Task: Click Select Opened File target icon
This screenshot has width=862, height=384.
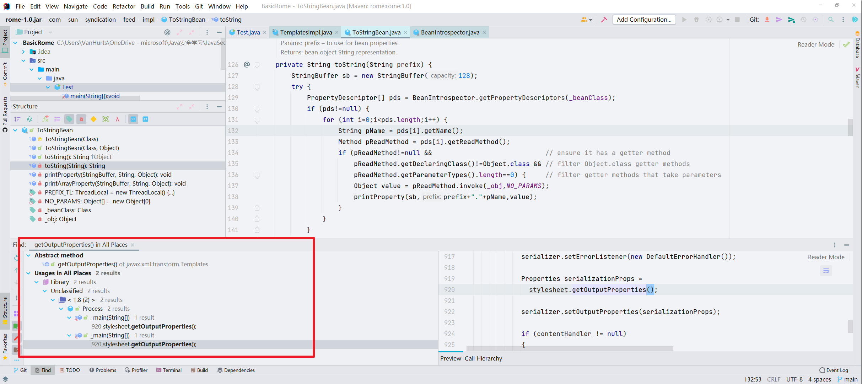Action: point(167,32)
